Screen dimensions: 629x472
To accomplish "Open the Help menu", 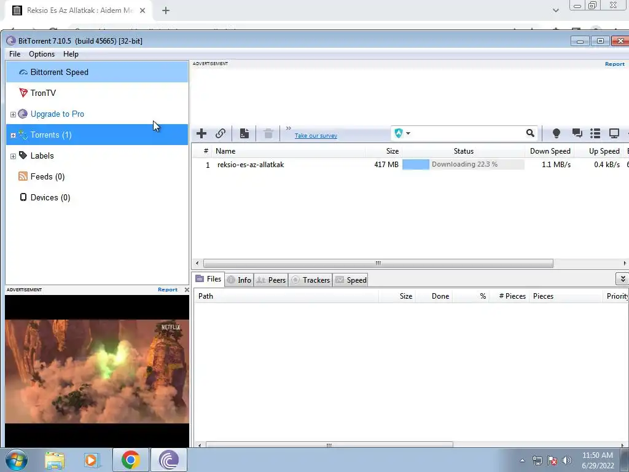I will click(71, 54).
